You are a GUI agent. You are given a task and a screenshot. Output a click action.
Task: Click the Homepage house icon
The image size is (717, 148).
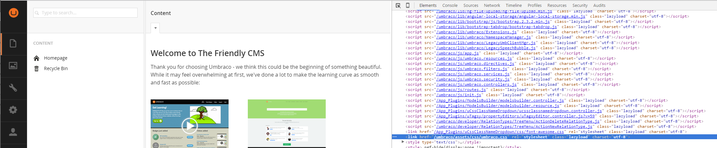37,58
